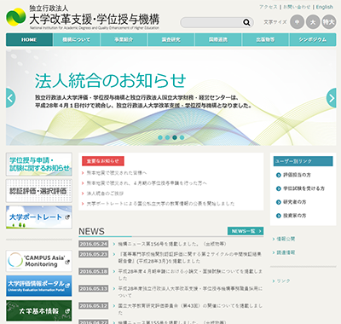Open the 認証評価・選択評価 banner
The width and height of the screenshot is (341, 324).
[39, 191]
